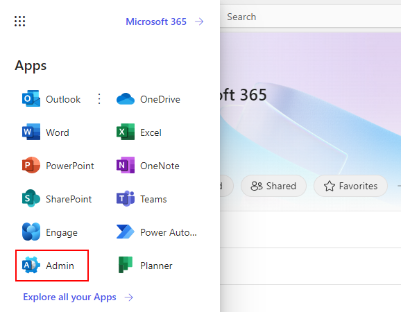
Task: Click the OneNote label text
Action: point(160,166)
